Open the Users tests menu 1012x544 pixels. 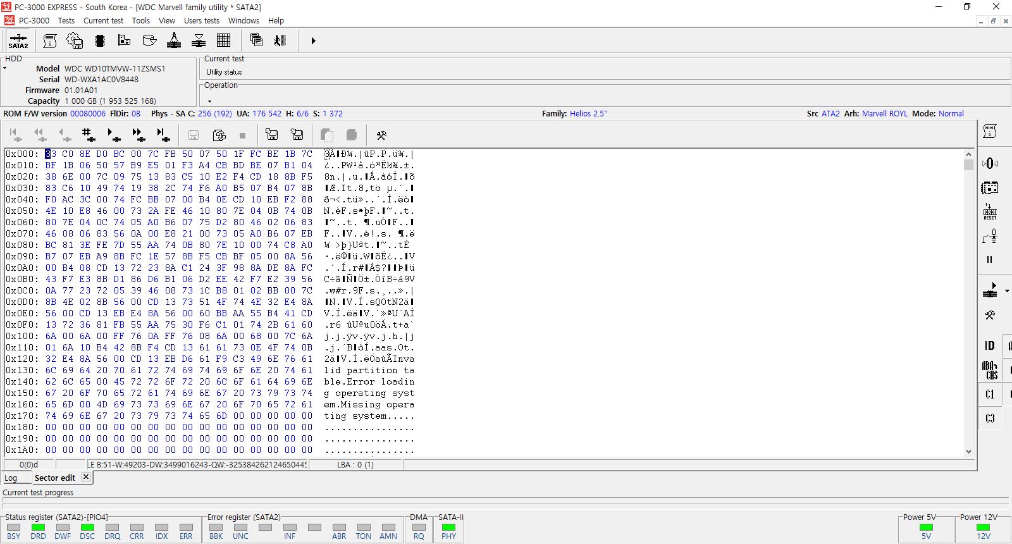[201, 20]
